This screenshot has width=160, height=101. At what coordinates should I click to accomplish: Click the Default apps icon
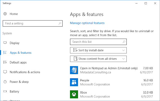pyautogui.click(x=5, y=62)
